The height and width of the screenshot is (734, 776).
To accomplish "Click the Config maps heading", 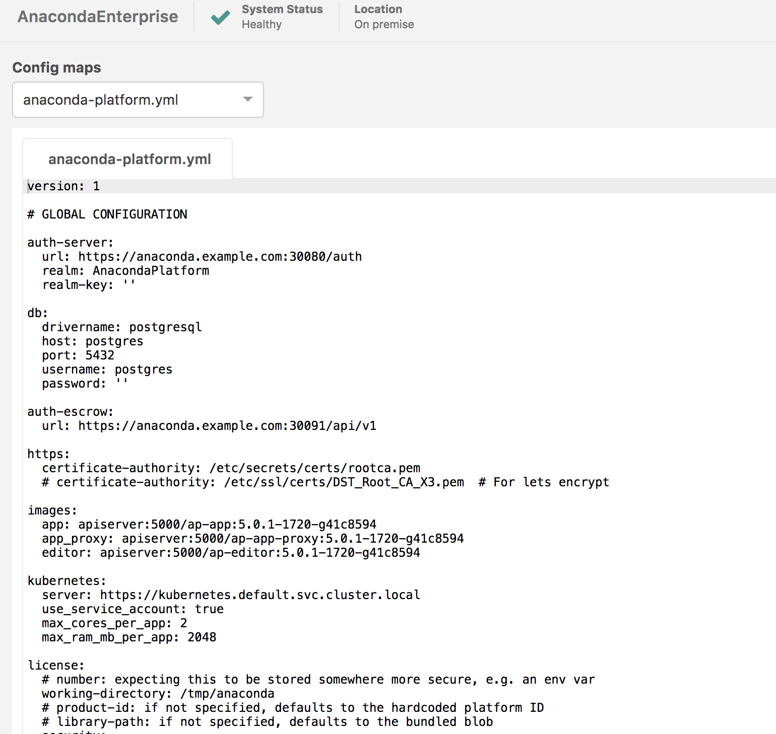I will pos(56,67).
